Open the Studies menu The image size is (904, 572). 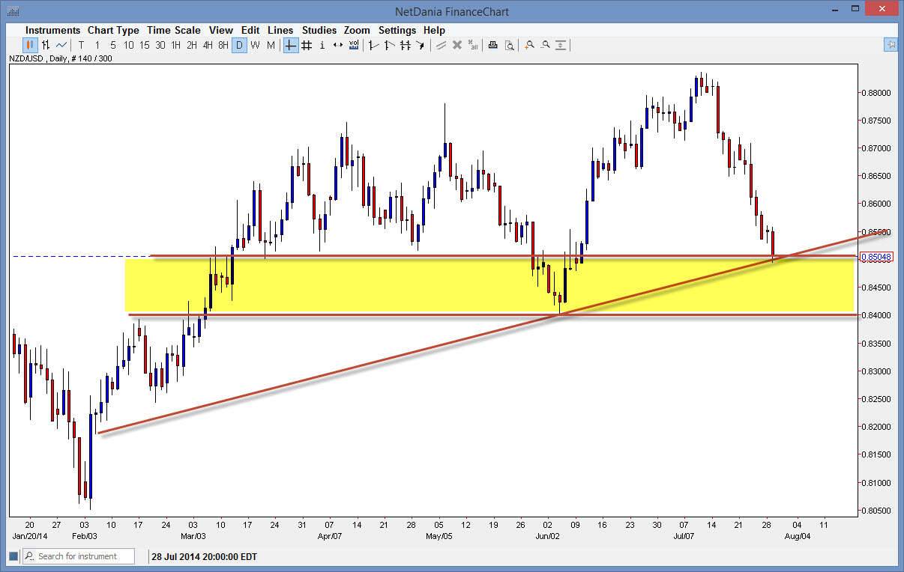pos(319,30)
